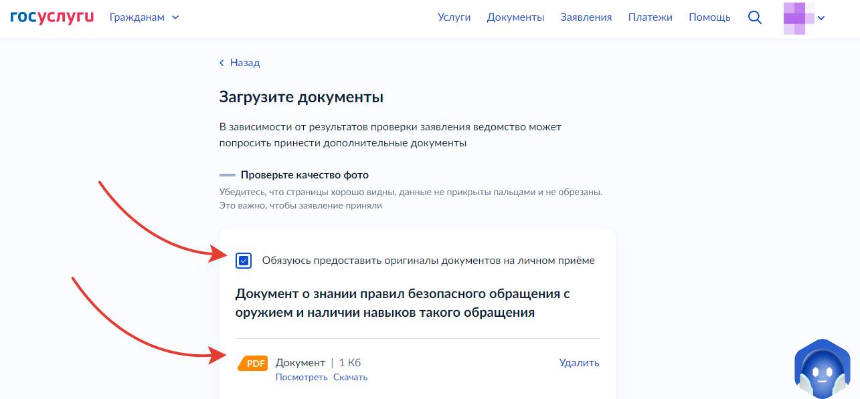Expand the Гражданам dropdown

(145, 17)
